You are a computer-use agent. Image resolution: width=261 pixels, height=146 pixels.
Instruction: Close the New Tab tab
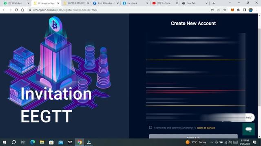click(206, 3)
